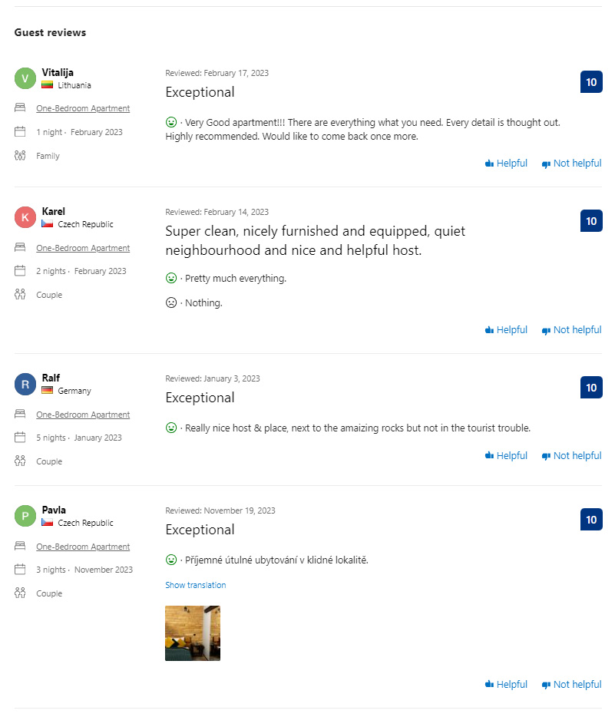Click Pavla's green avatar icon
Viewport: 615px width, 717px height.
click(25, 516)
